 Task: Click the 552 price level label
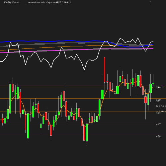pyautogui.click(x=158, y=100)
